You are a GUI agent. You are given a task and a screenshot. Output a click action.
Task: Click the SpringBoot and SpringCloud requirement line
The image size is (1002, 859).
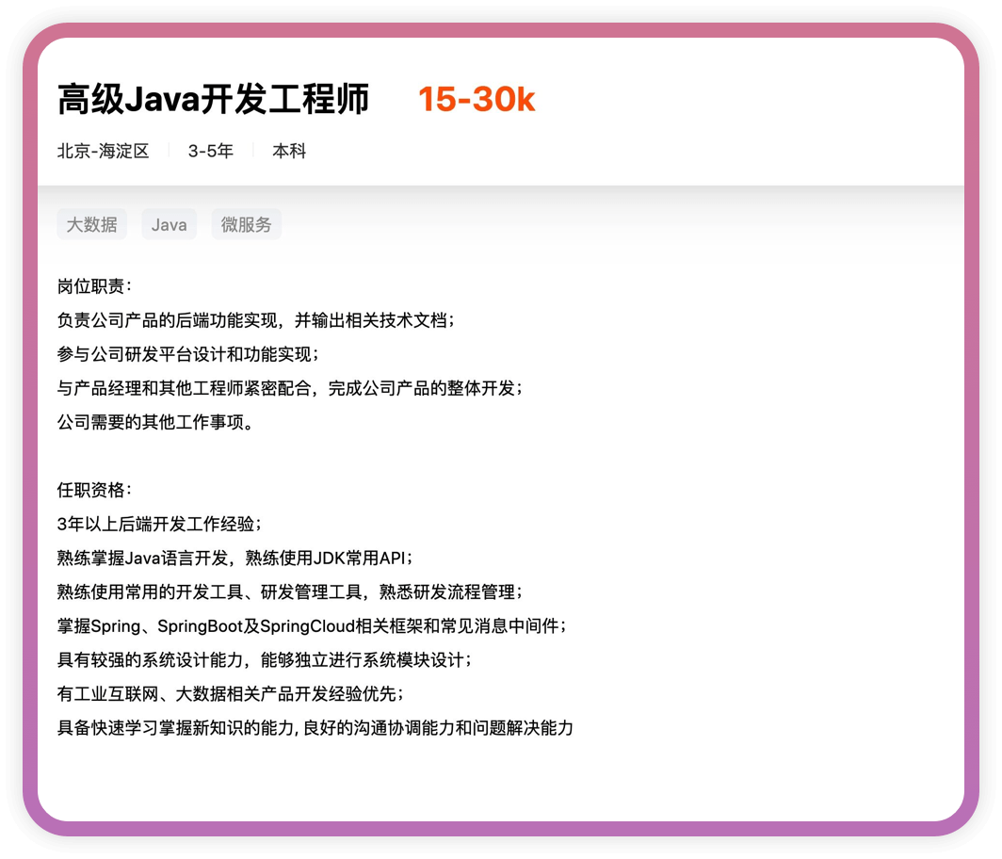[312, 625]
